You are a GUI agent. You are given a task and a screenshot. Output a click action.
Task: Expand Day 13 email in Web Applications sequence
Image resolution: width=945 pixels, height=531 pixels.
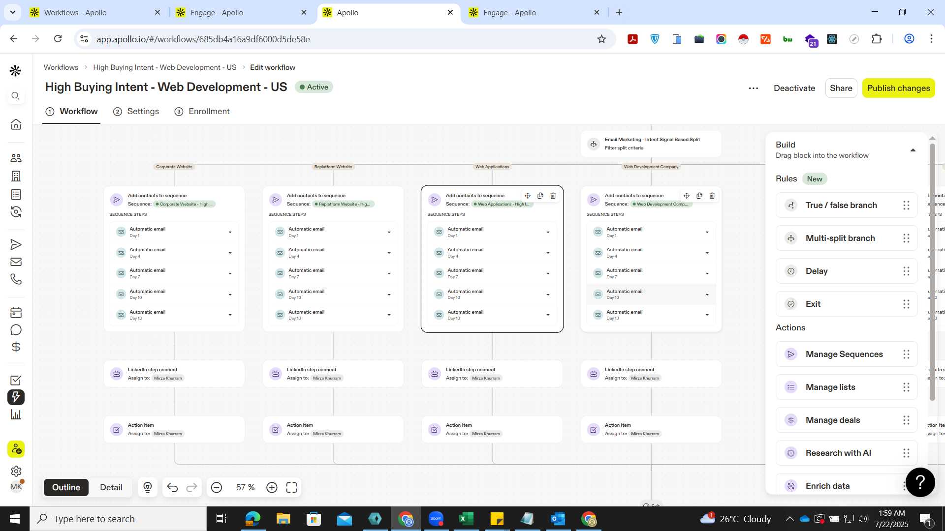click(548, 315)
